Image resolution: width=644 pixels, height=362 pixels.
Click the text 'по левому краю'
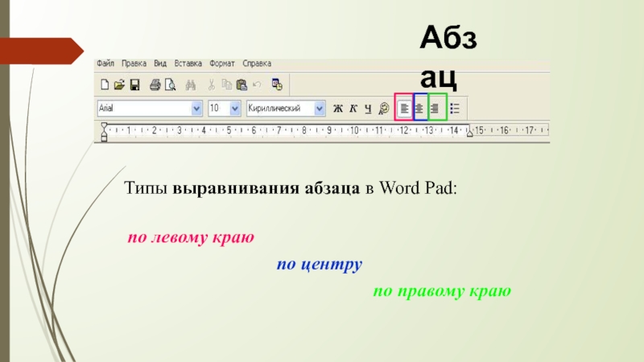191,237
